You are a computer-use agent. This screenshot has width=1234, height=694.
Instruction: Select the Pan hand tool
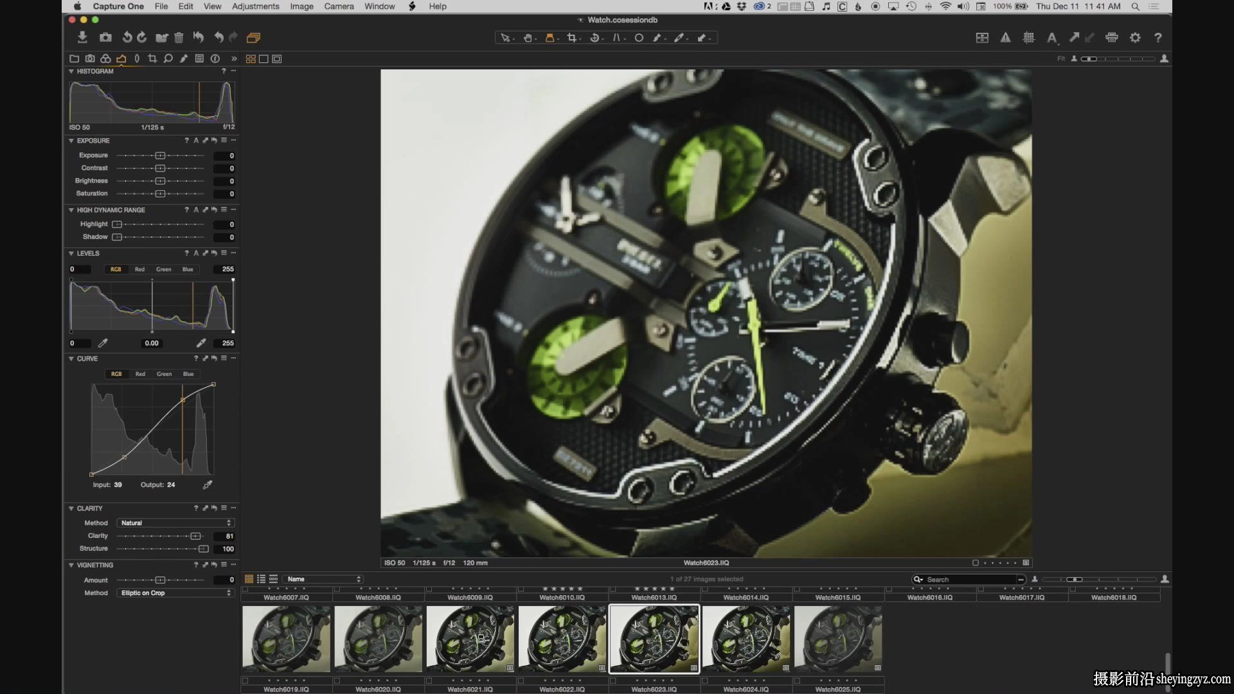tap(528, 38)
